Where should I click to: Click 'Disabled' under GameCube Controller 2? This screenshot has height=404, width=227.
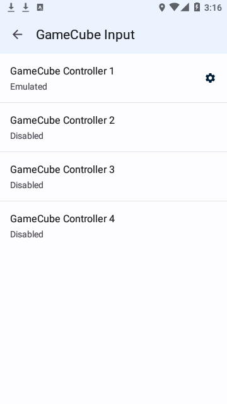click(x=26, y=136)
